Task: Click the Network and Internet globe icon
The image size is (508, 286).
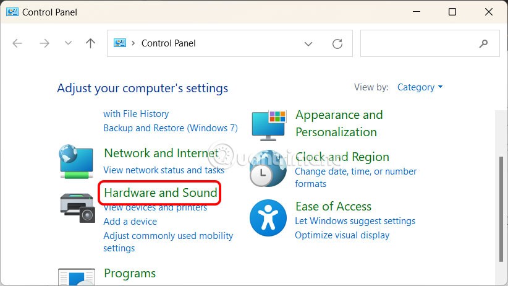Action: [x=77, y=160]
